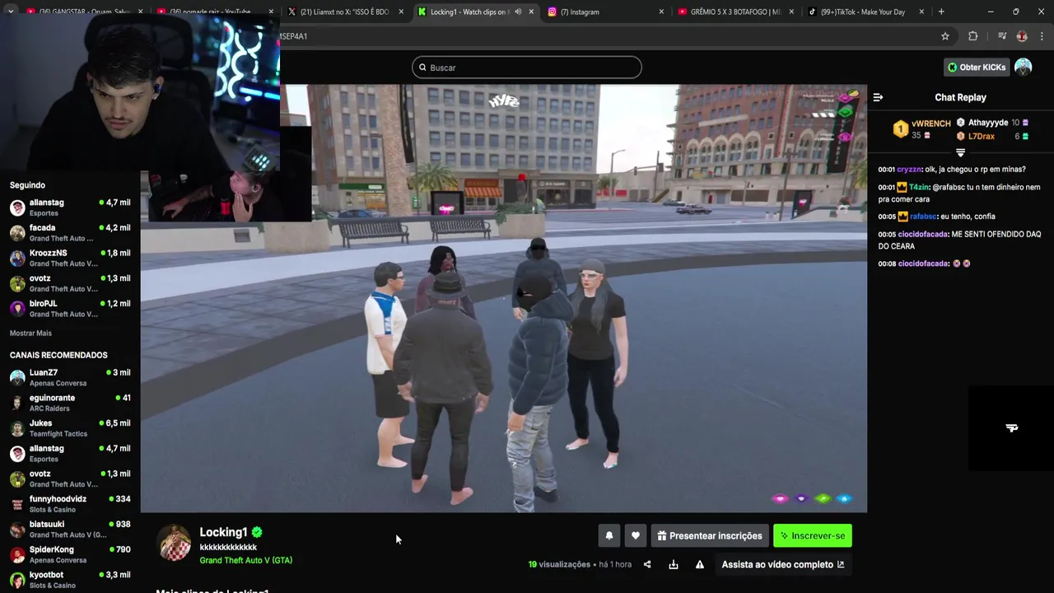Screen dimensions: 1054x593
Task: Collapse the Chat Replay panel icon
Action: [x=878, y=97]
